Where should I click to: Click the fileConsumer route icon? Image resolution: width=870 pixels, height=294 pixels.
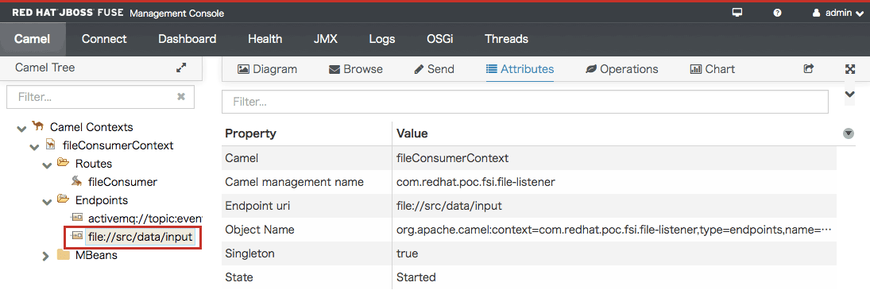pos(76,181)
